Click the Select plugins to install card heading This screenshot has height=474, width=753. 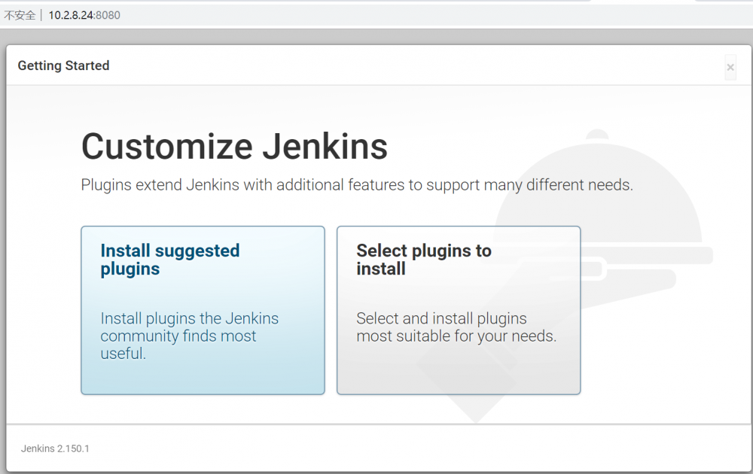(x=424, y=260)
